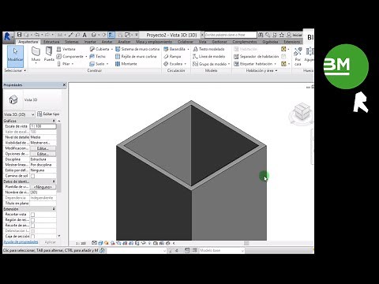Click the Escala de vista 1:100 field
379x284 pixels.
[43, 126]
